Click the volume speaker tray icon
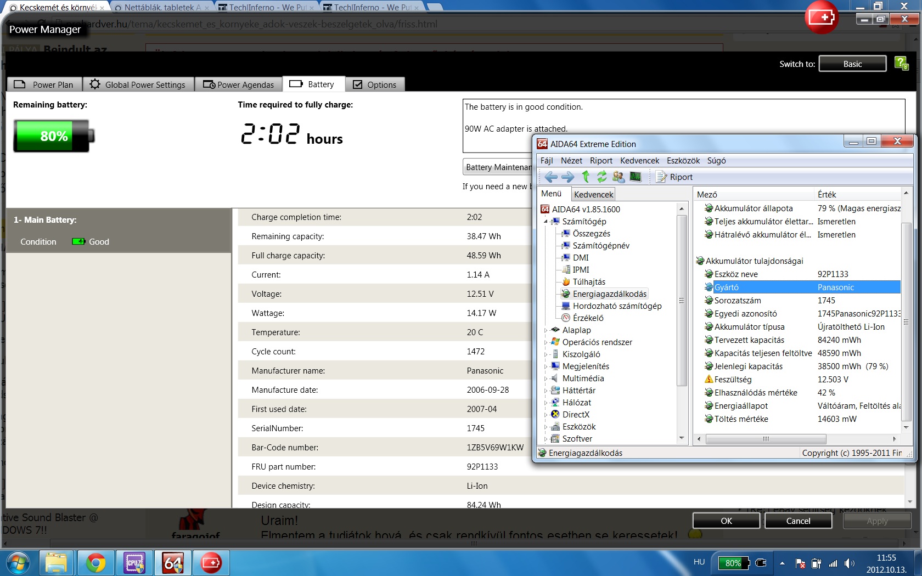 [x=850, y=563]
